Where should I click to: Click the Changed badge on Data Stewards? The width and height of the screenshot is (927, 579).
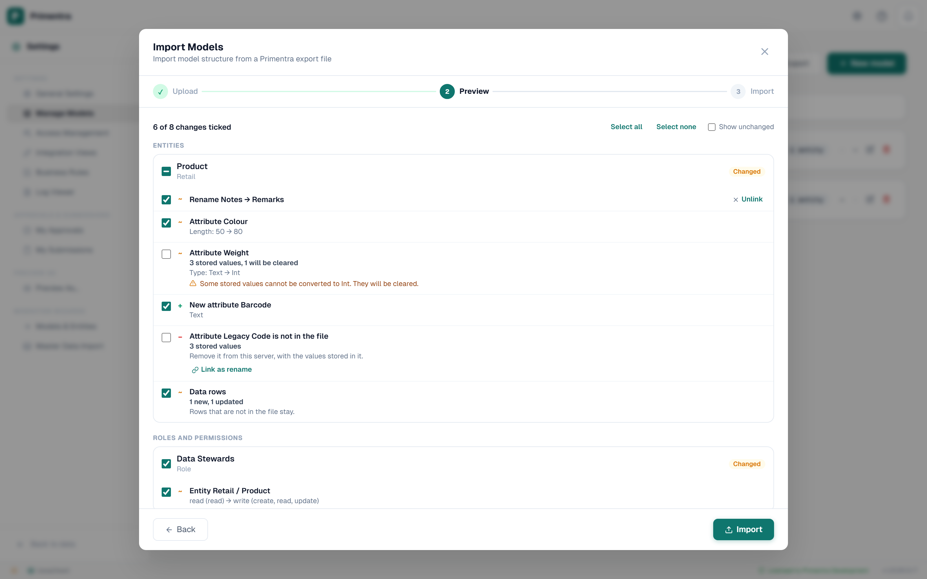pos(747,464)
